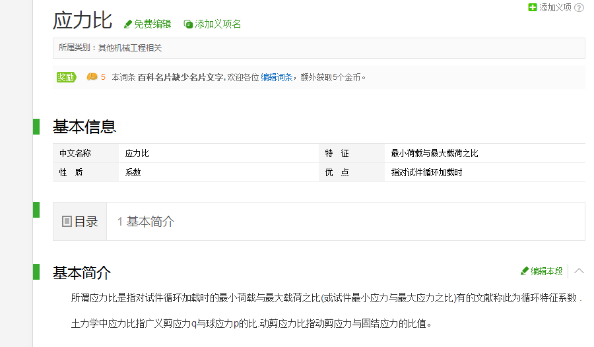Open the 添加义项名 link
Screen dimensions: 594x347
point(218,24)
